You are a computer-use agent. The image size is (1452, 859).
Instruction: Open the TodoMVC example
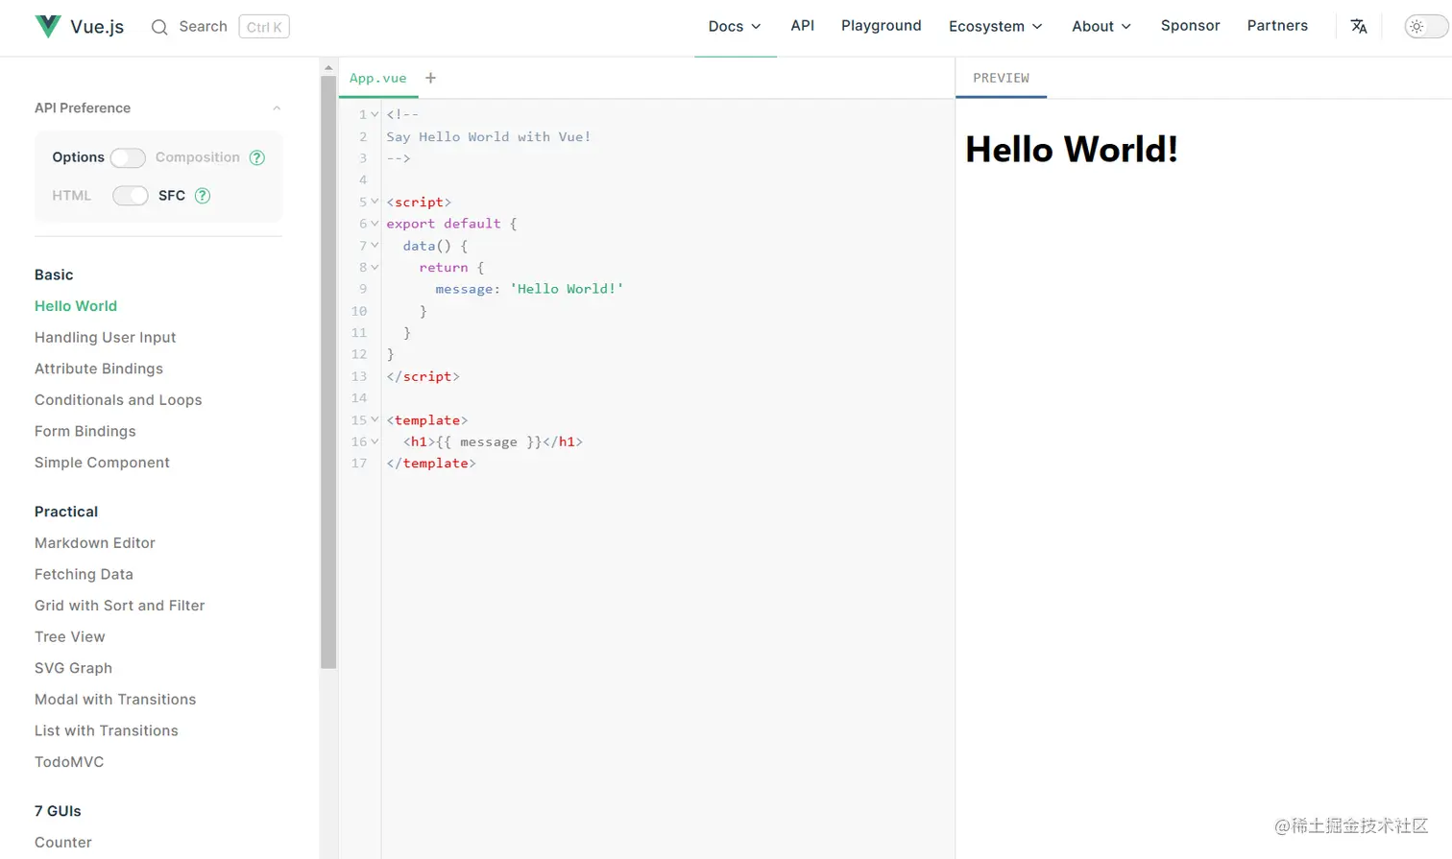(69, 762)
